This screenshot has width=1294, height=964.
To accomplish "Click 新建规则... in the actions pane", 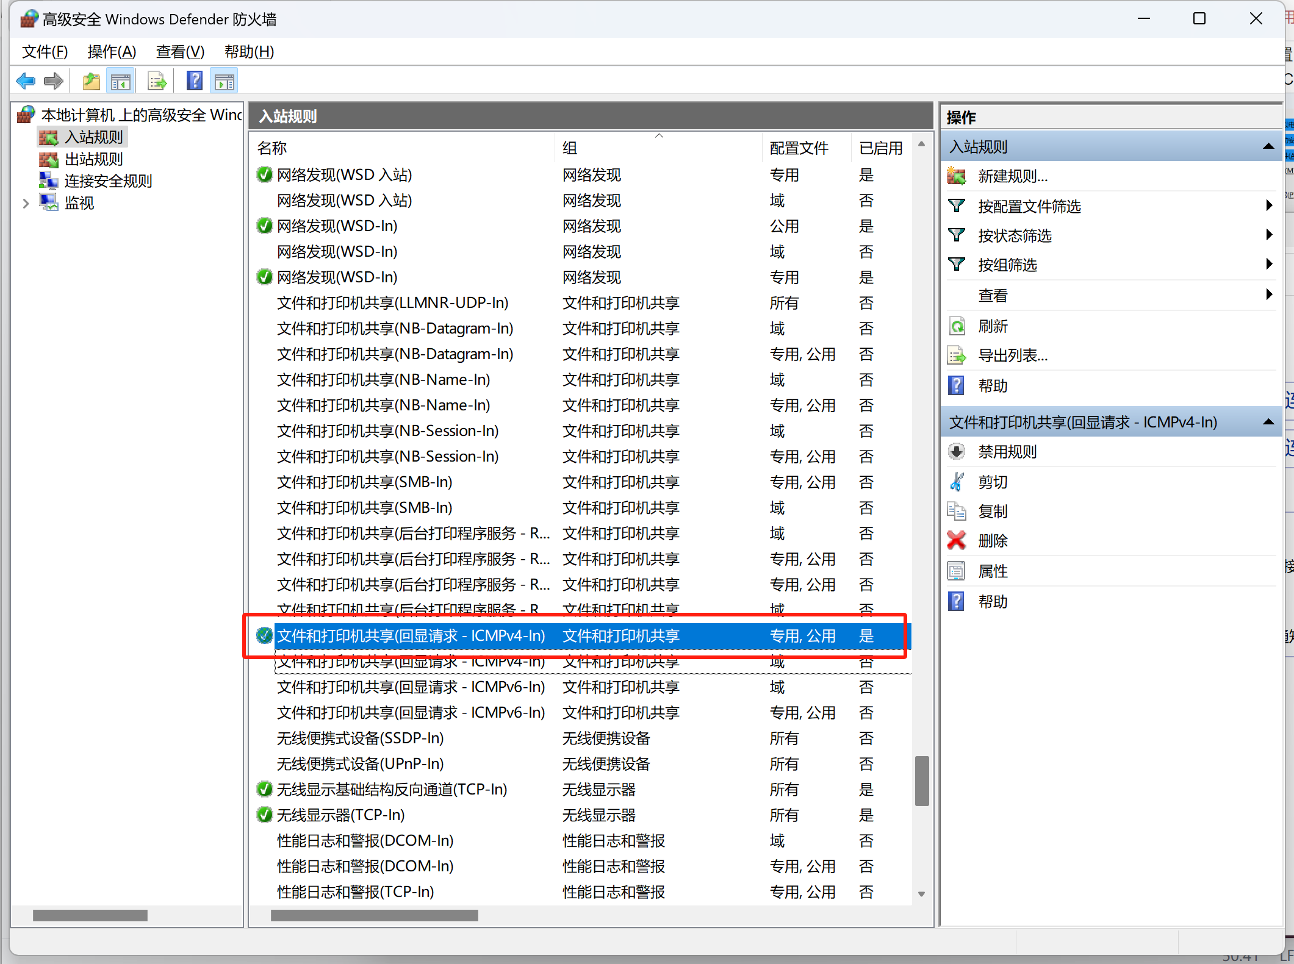I will (1013, 177).
